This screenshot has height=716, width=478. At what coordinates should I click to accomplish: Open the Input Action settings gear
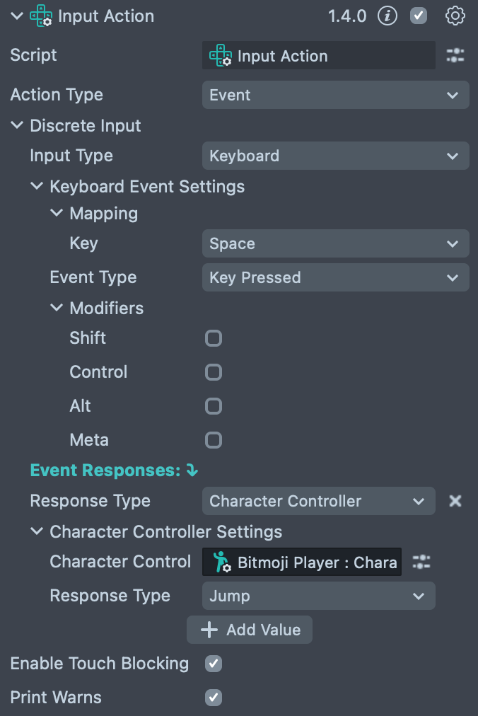pyautogui.click(x=455, y=16)
